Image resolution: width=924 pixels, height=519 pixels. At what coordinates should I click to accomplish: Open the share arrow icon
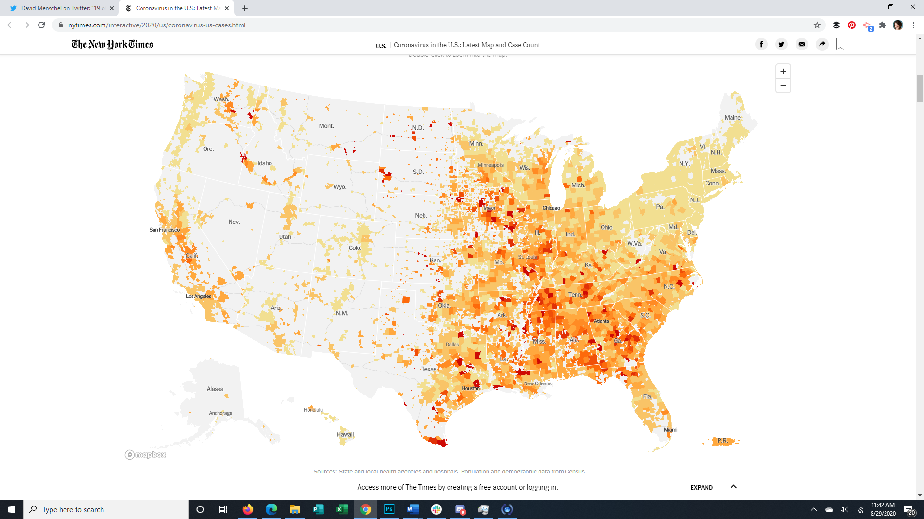pyautogui.click(x=822, y=44)
